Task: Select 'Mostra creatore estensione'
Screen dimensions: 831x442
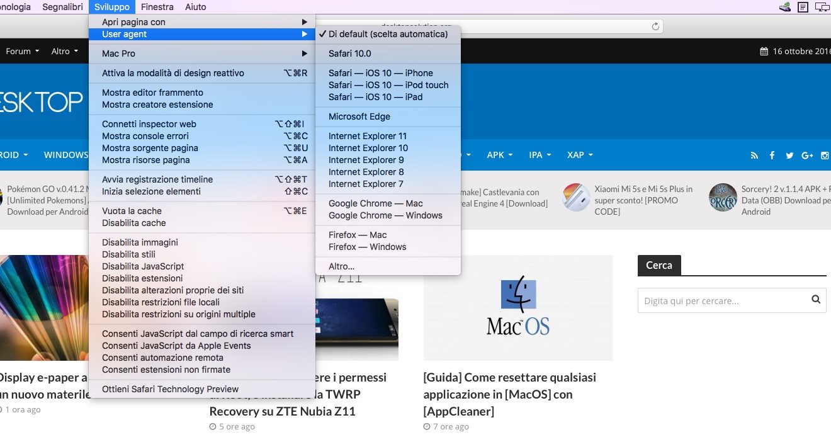Action: (202, 105)
